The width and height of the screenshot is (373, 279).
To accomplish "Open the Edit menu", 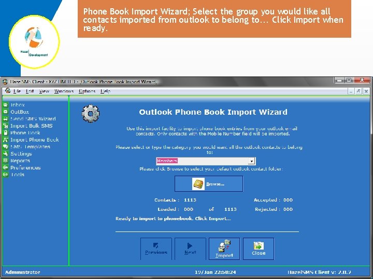I will coord(30,91).
